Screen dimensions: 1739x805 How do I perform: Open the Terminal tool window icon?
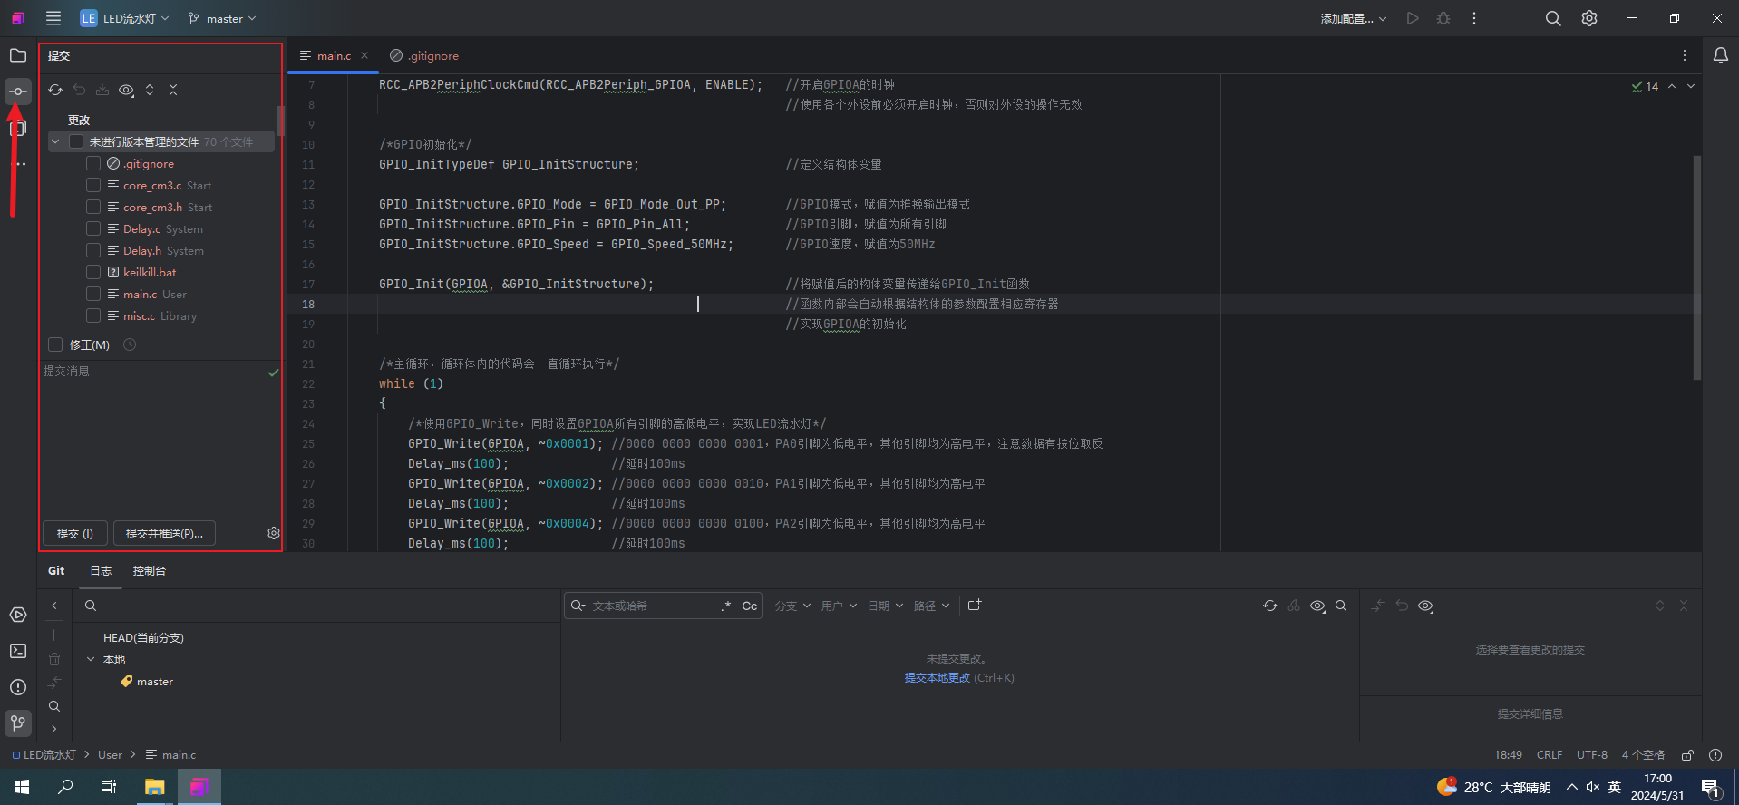click(17, 651)
